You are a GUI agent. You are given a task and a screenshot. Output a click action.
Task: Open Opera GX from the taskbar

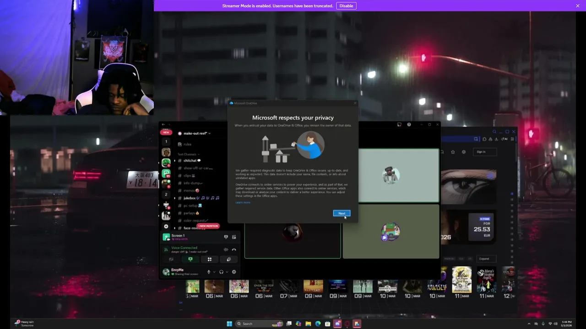(x=347, y=324)
